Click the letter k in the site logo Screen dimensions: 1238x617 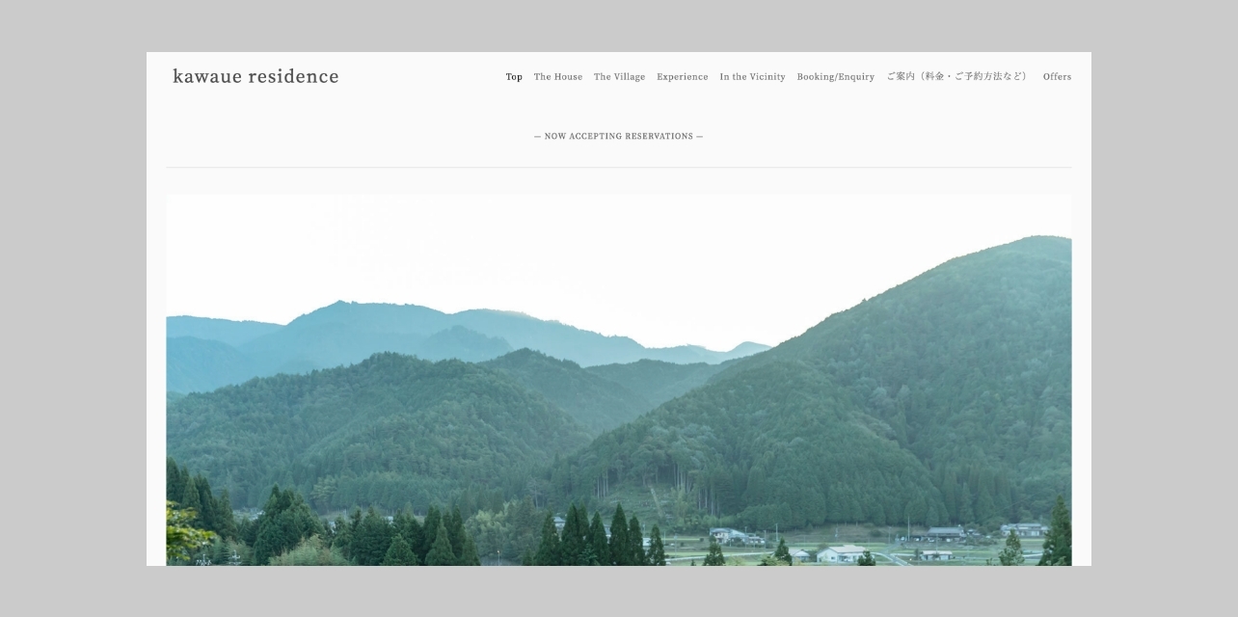click(177, 77)
